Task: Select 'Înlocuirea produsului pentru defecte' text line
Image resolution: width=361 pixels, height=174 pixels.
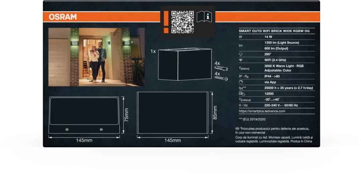Action: click(x=274, y=129)
